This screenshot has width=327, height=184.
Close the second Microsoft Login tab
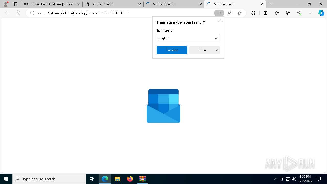[x=139, y=4]
